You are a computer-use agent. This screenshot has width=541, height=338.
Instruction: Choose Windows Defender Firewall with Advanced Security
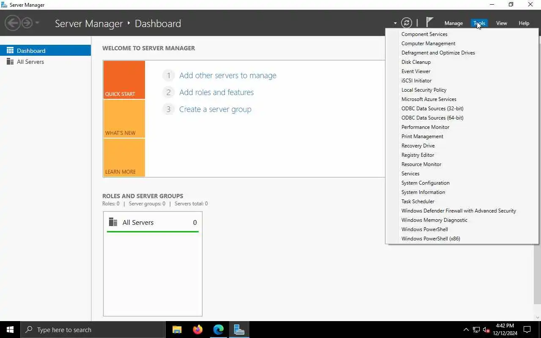[x=462, y=211]
